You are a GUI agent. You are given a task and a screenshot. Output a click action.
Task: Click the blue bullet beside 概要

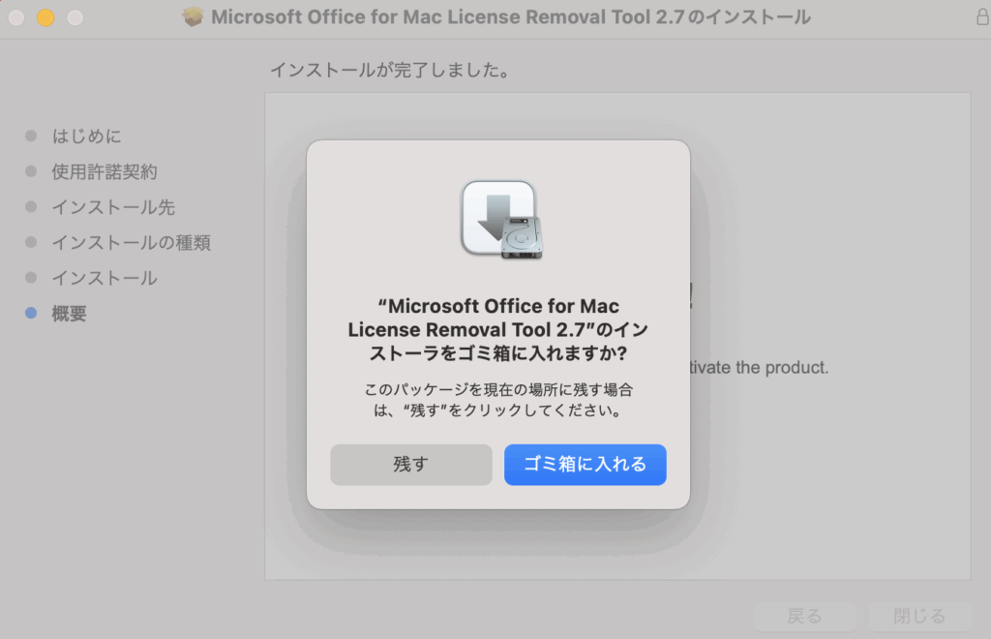pyautogui.click(x=31, y=314)
